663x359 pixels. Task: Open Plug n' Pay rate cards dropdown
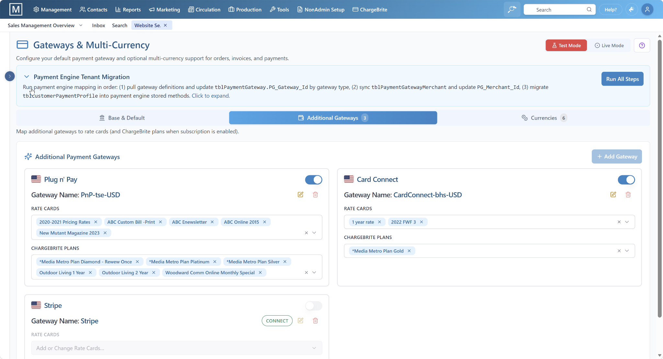click(x=314, y=233)
